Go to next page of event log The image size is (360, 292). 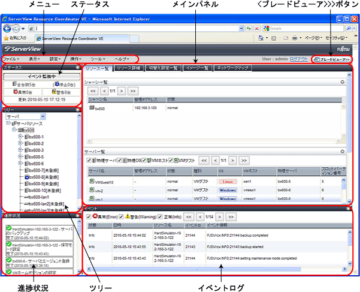pyautogui.click(x=219, y=217)
